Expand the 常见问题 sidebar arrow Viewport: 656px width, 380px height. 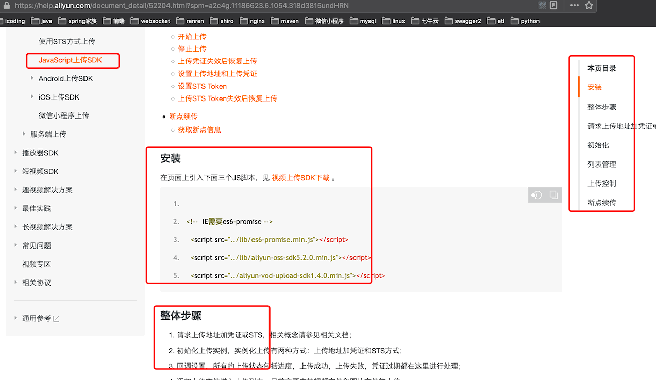coord(16,245)
